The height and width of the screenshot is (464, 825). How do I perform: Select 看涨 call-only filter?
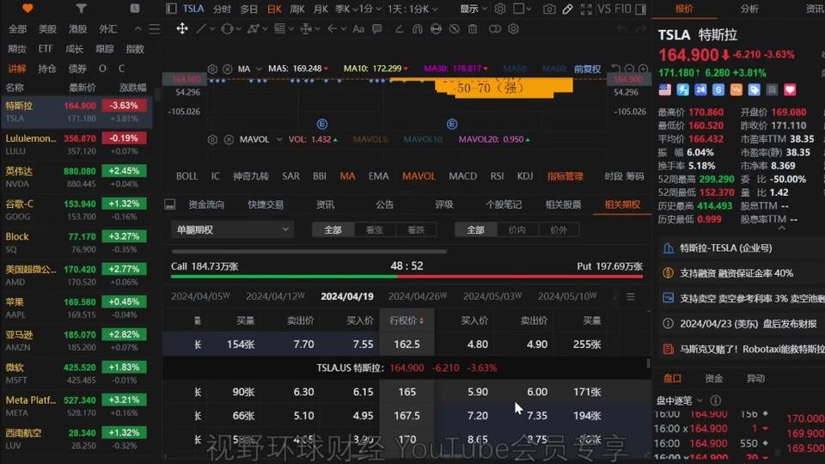pyautogui.click(x=374, y=230)
